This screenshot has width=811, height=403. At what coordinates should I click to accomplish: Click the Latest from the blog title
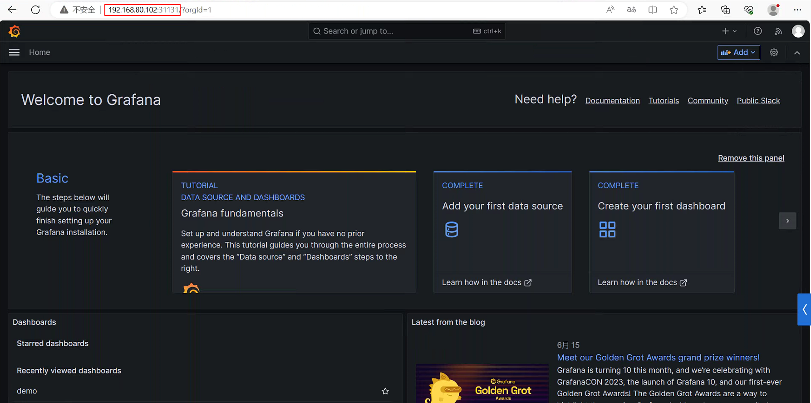pos(448,322)
